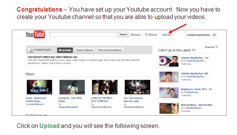The width and height of the screenshot is (237, 135).
Task: Open Neighbours Series 2011 thumbnail
Action: click(x=169, y=93)
